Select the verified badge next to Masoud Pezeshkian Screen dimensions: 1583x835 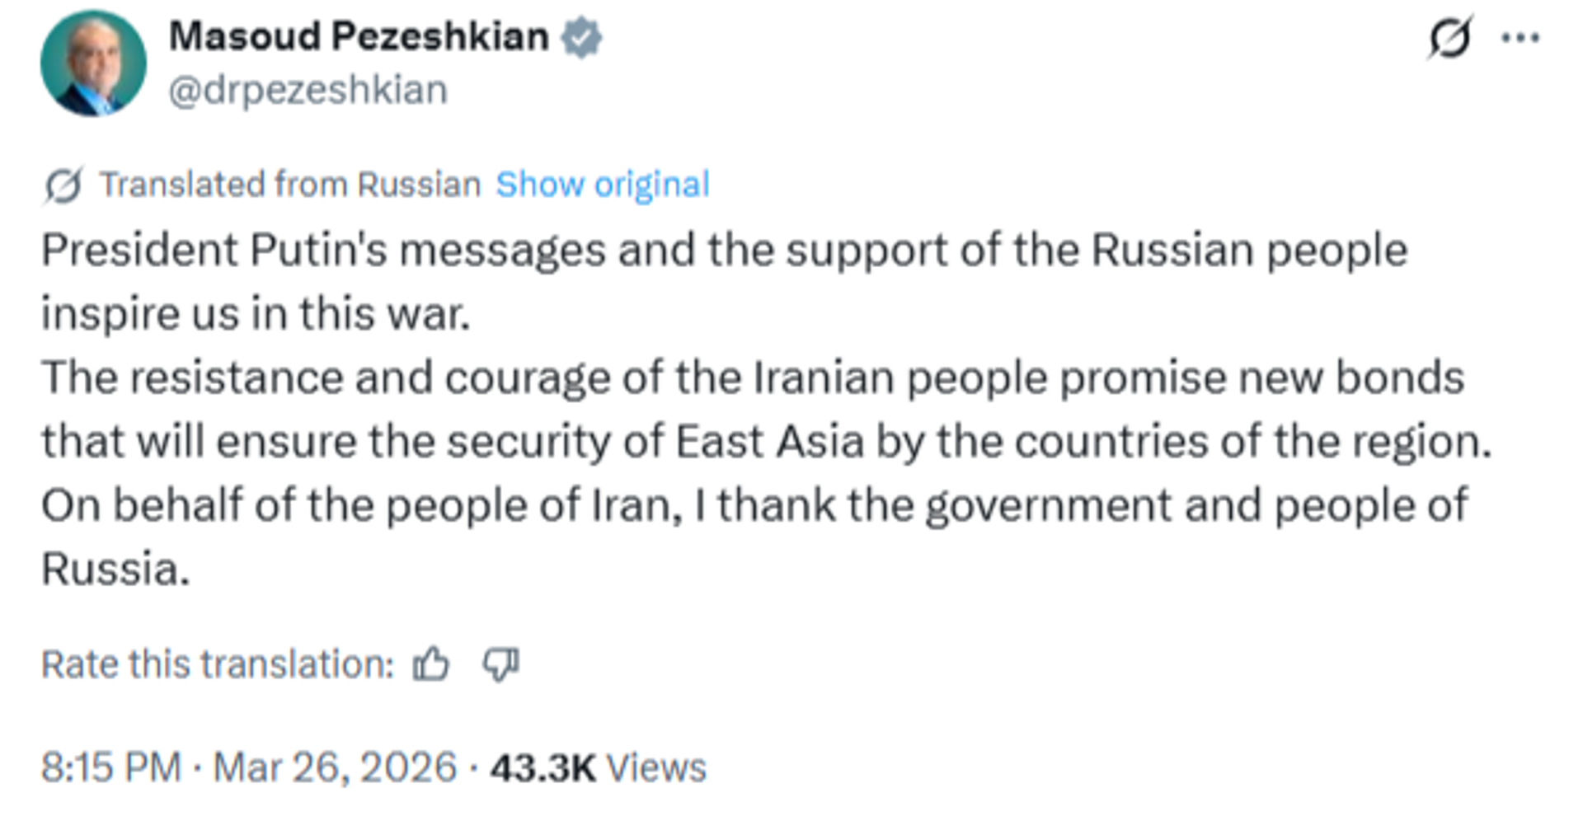coord(582,35)
